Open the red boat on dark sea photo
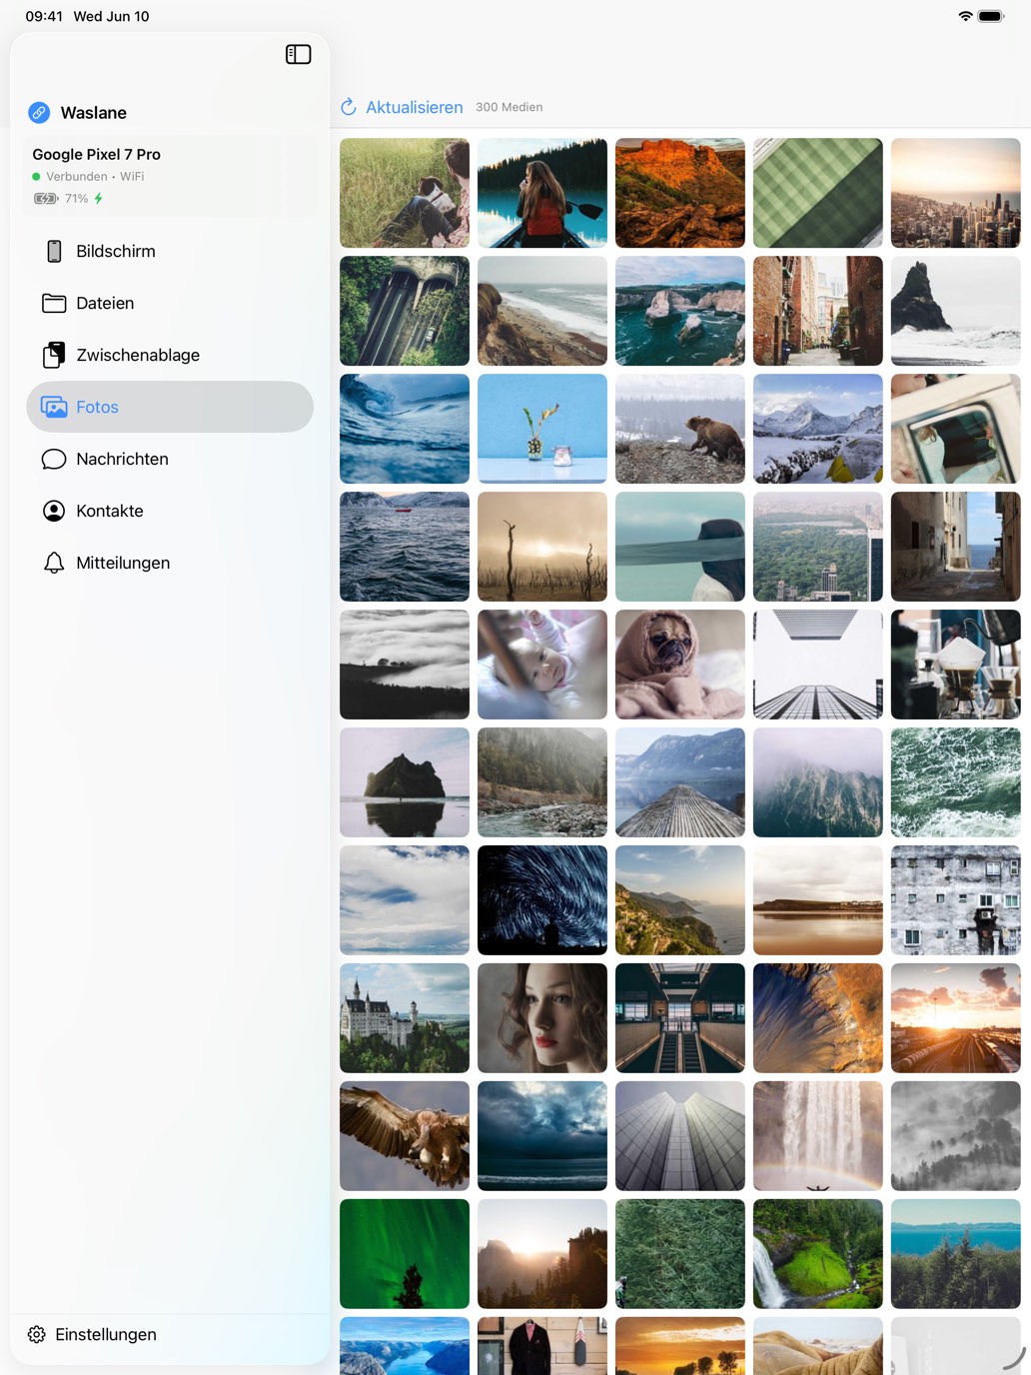1031x1375 pixels. (405, 547)
